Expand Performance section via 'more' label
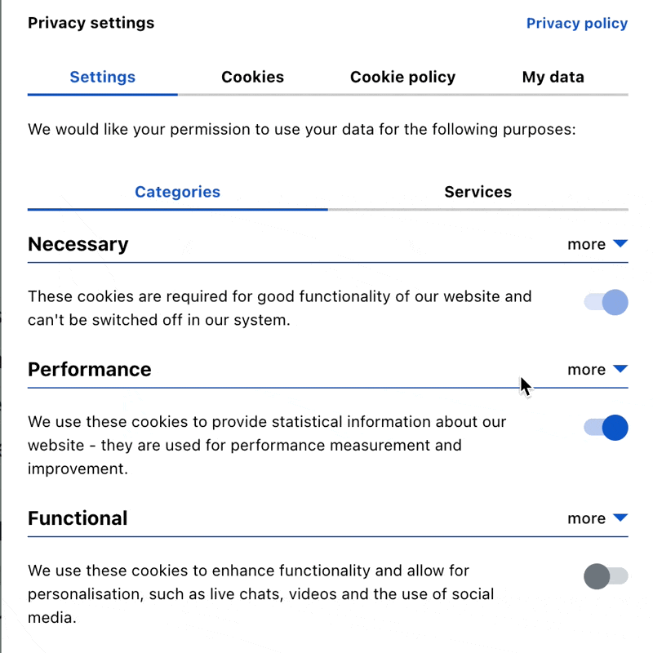The image size is (653, 653). coord(586,370)
